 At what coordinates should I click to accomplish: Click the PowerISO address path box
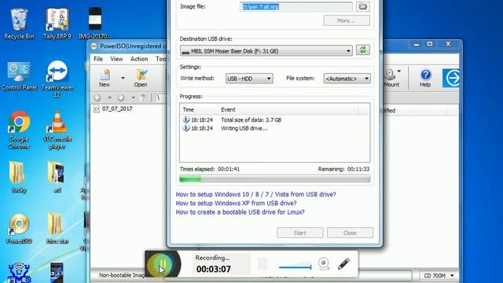pyautogui.click(x=160, y=97)
